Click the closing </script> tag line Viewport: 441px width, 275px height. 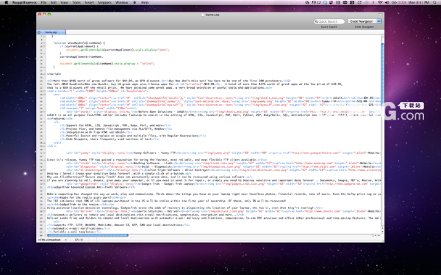pos(54,74)
